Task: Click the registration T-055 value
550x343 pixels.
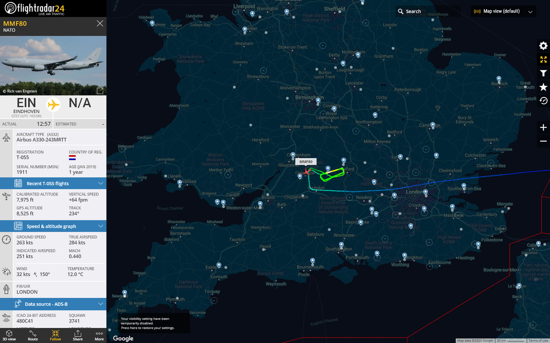Action: (23, 157)
